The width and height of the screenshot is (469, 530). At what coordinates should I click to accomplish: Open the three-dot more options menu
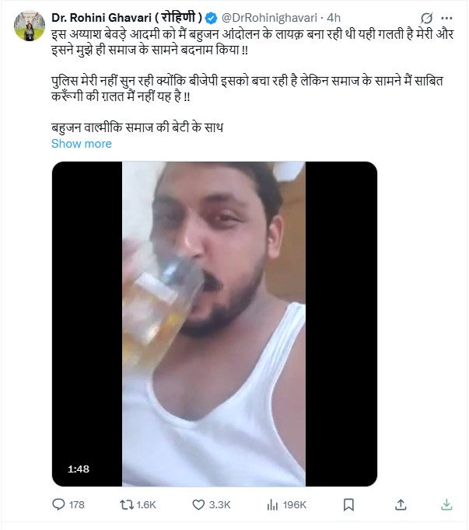pyautogui.click(x=448, y=17)
